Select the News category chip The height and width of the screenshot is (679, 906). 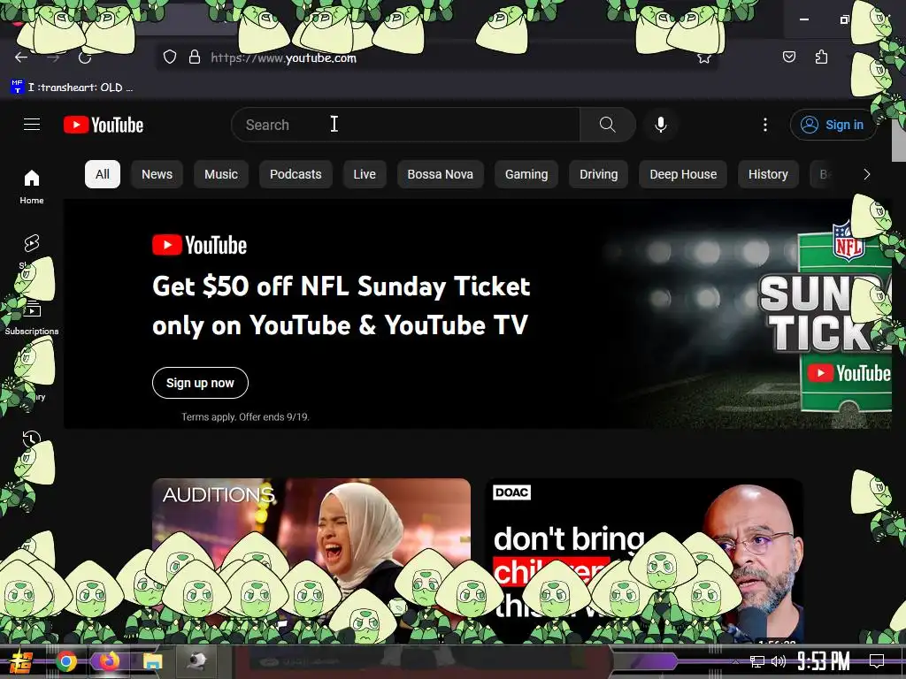[x=157, y=174]
